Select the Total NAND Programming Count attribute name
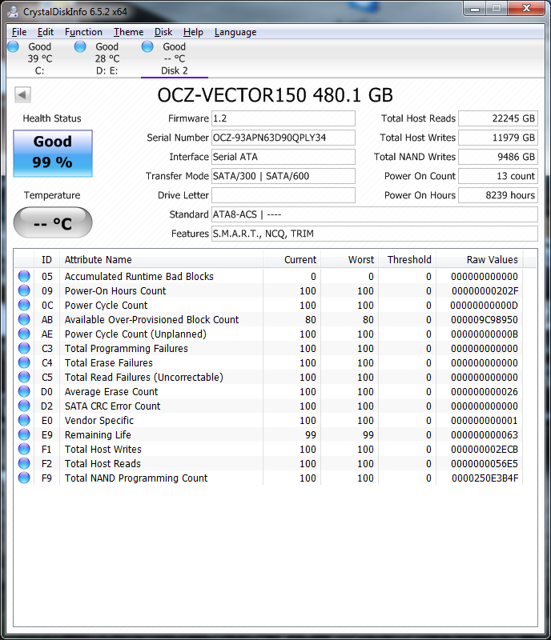 pos(136,478)
